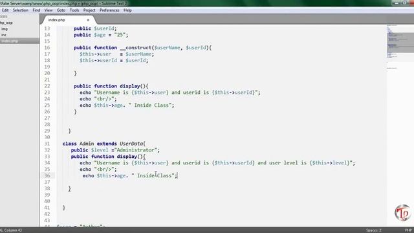Click line number 31 in gutter
414x233 pixels.
click(x=47, y=144)
